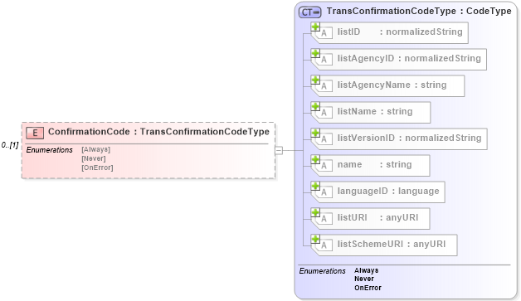
Task: Click the [OnError] enumeration in ConfirmationCode
Action: coord(97,167)
